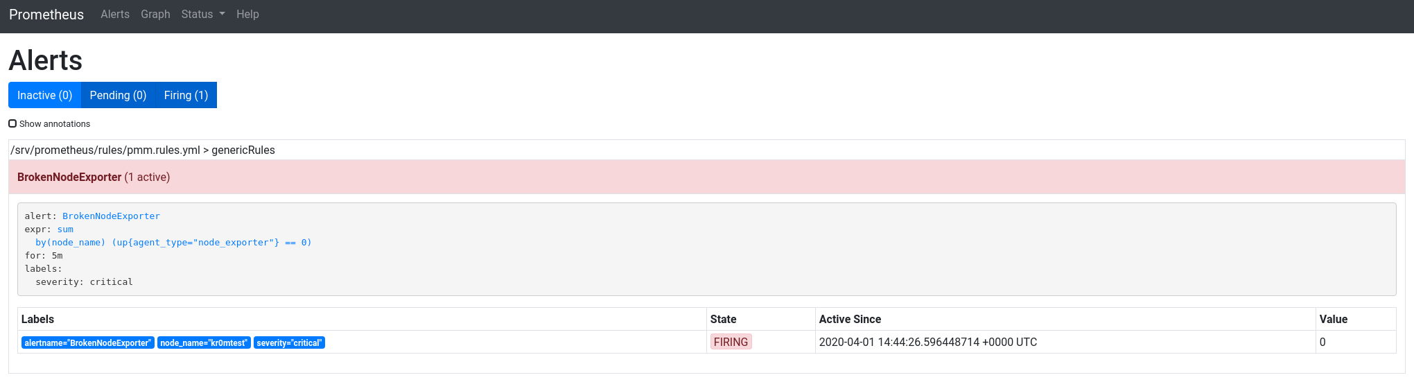Click the alertname="BrokenNodeExporter" label badge
The height and width of the screenshot is (382, 1414).
pos(87,343)
